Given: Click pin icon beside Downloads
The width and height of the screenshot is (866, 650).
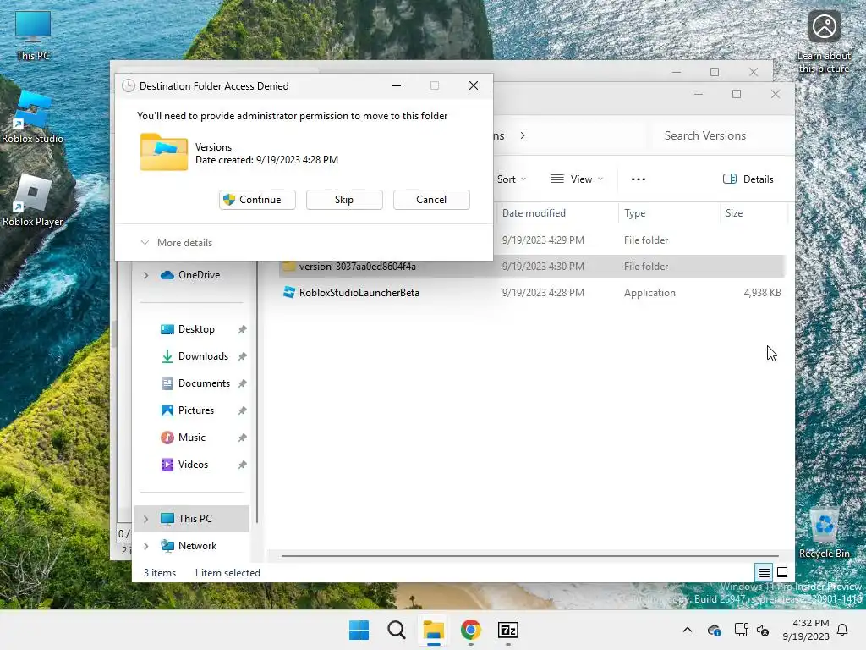Looking at the screenshot, I should [242, 356].
